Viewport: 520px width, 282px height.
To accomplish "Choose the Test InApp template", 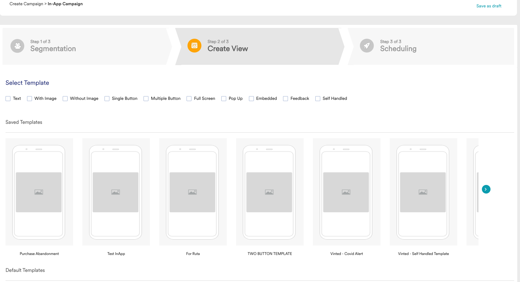I will pyautogui.click(x=116, y=192).
